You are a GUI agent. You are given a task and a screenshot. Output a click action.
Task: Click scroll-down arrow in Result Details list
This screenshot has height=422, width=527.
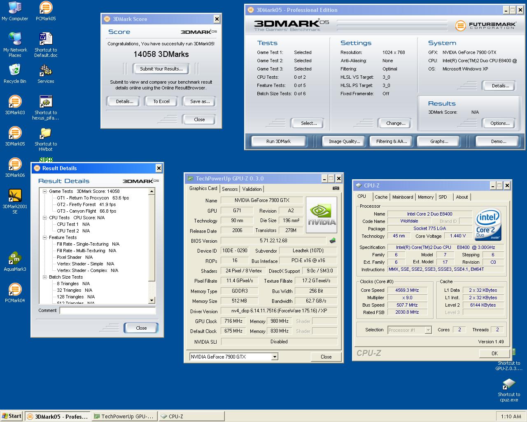coord(152,300)
